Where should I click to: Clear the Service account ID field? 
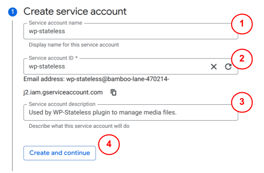214,67
